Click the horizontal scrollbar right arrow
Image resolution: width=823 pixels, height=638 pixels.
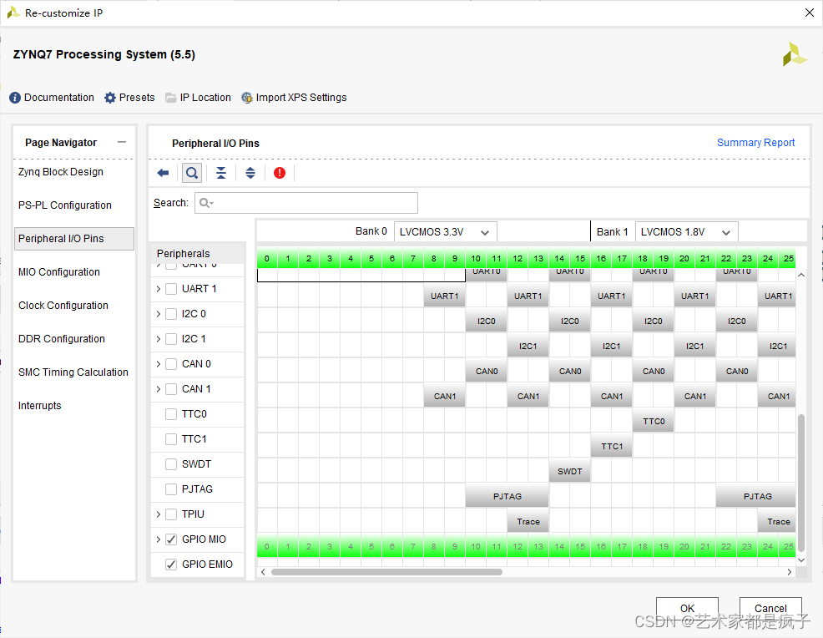coord(789,572)
